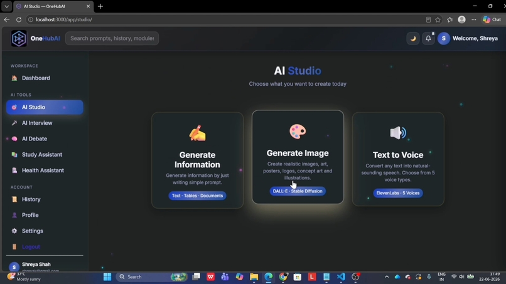The image size is (506, 284).
Task: Open the Copilot Chat button
Action: coord(492,19)
